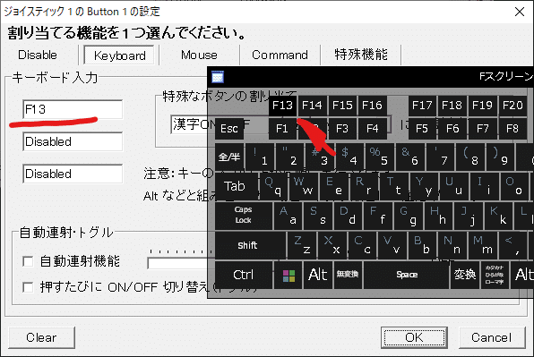Enable the 自動連射機能 checkbox
Viewport: 534px width, 357px height.
click(28, 261)
